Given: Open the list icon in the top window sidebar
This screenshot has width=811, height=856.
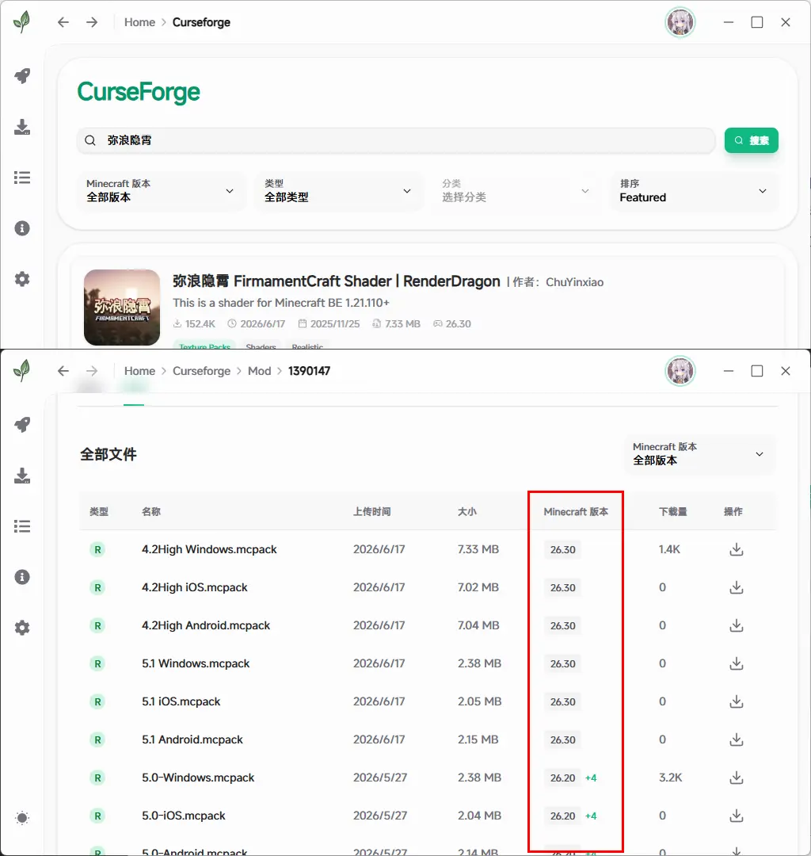Looking at the screenshot, I should pyautogui.click(x=22, y=178).
